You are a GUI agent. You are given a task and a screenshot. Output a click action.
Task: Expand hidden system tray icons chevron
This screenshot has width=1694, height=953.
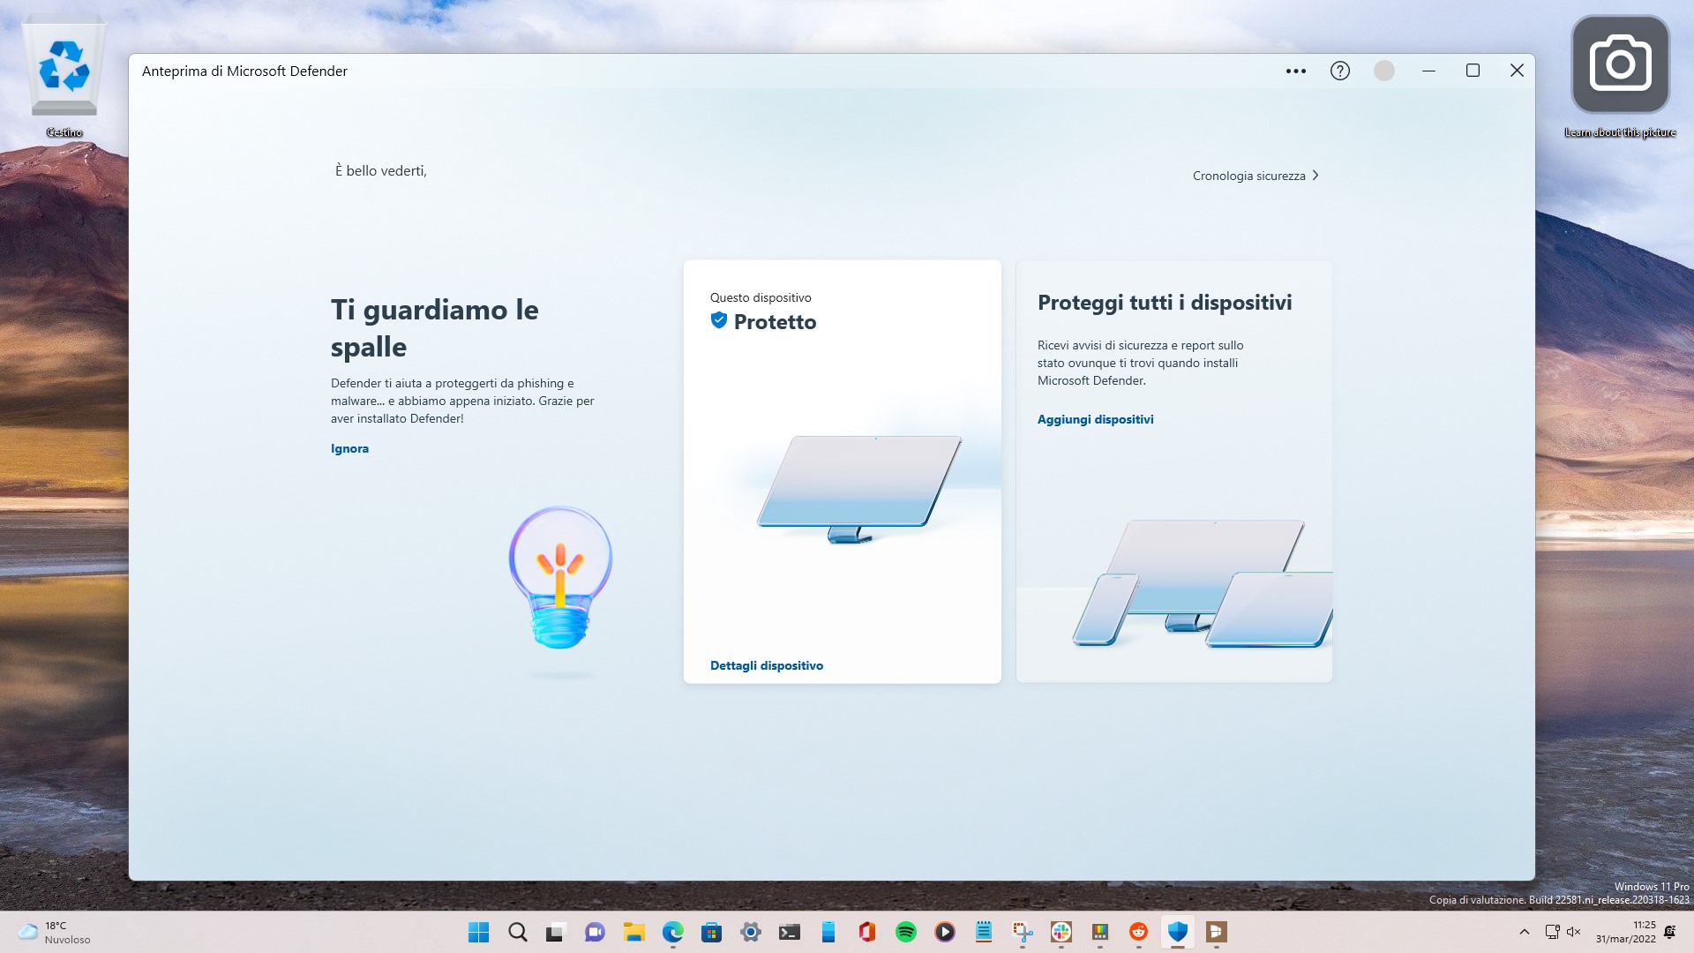click(x=1524, y=932)
